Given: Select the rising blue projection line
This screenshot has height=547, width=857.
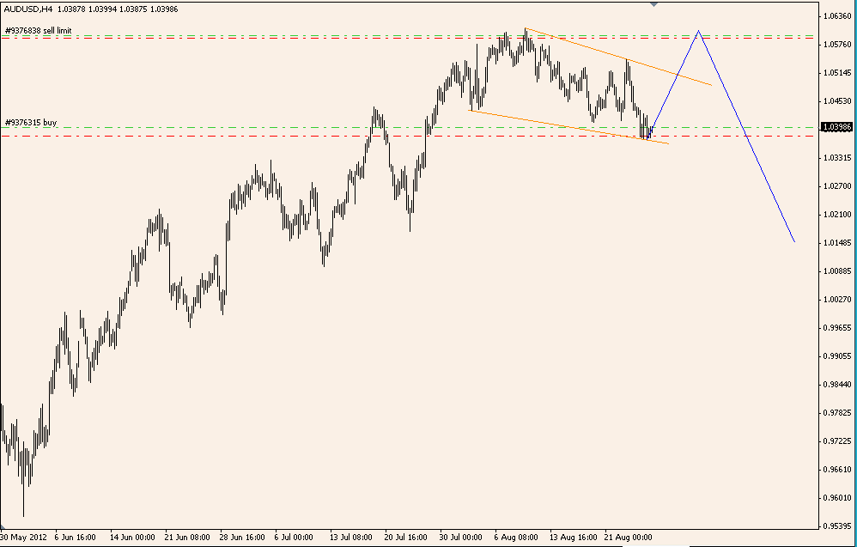Looking at the screenshot, I should (x=673, y=83).
